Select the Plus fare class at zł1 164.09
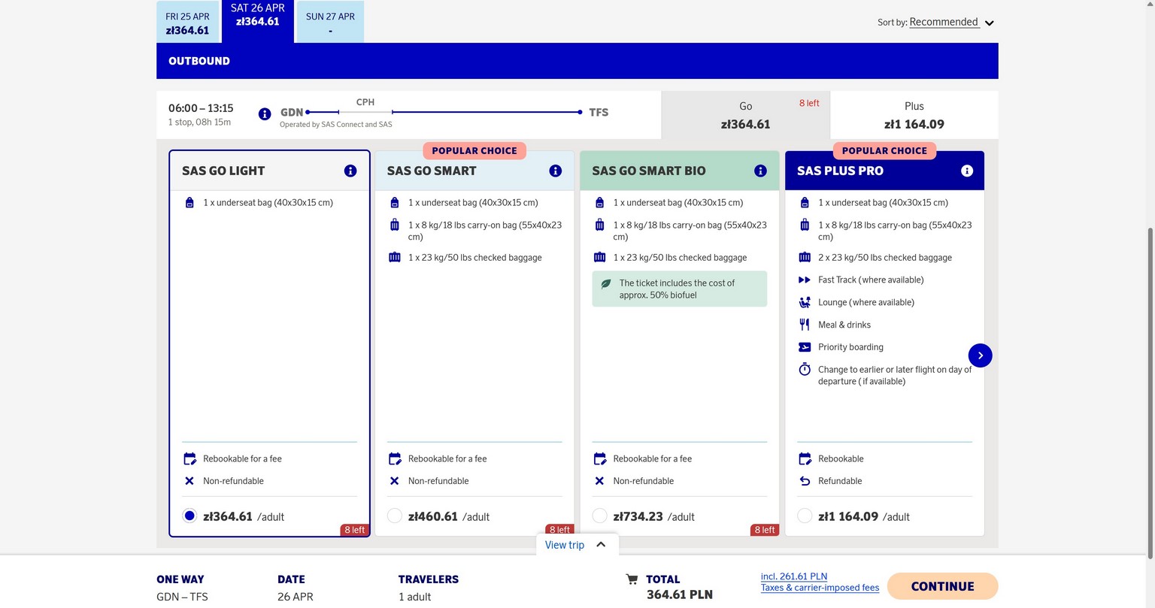 (914, 115)
